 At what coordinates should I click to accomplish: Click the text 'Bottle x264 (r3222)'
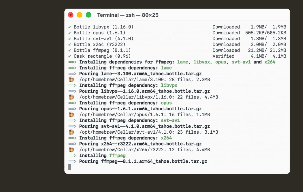99,44
